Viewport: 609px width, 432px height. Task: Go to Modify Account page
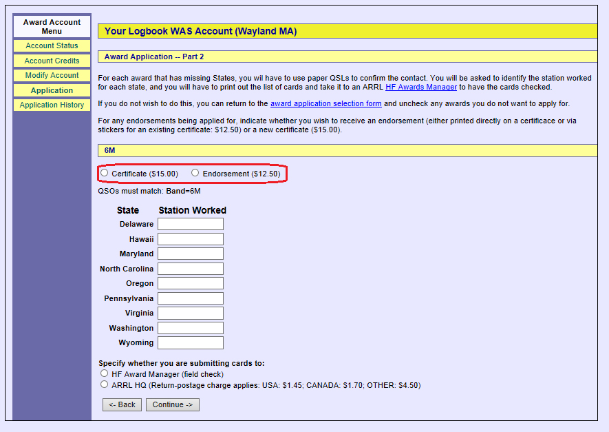tap(52, 75)
